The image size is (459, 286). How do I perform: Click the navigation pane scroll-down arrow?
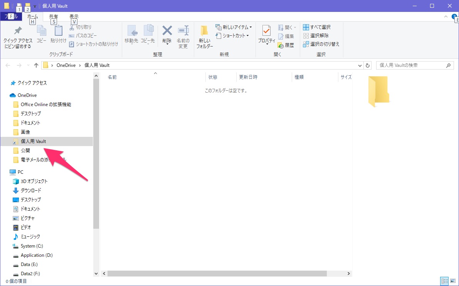pyautogui.click(x=96, y=274)
